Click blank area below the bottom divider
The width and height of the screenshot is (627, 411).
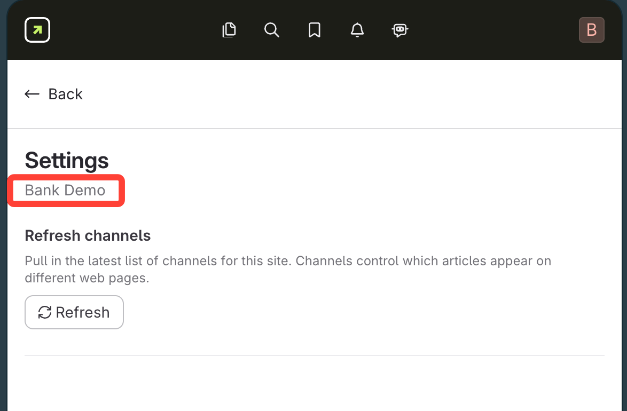coord(314,384)
